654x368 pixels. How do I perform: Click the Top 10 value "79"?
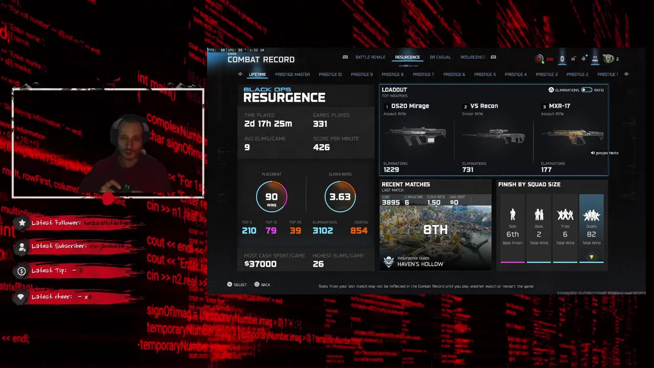tap(271, 231)
